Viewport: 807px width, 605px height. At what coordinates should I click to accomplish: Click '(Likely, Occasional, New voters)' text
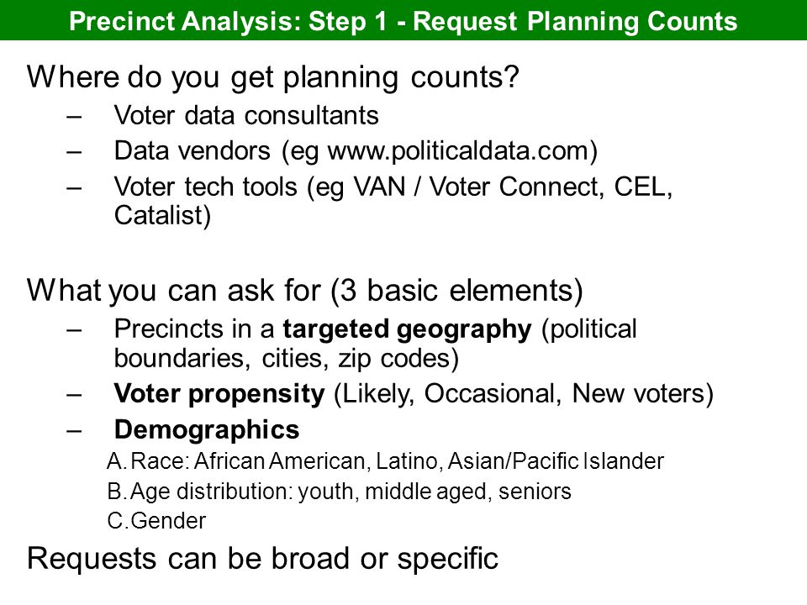tap(524, 394)
